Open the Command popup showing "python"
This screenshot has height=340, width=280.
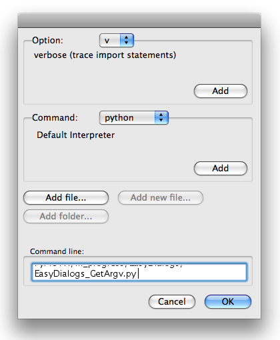point(134,118)
